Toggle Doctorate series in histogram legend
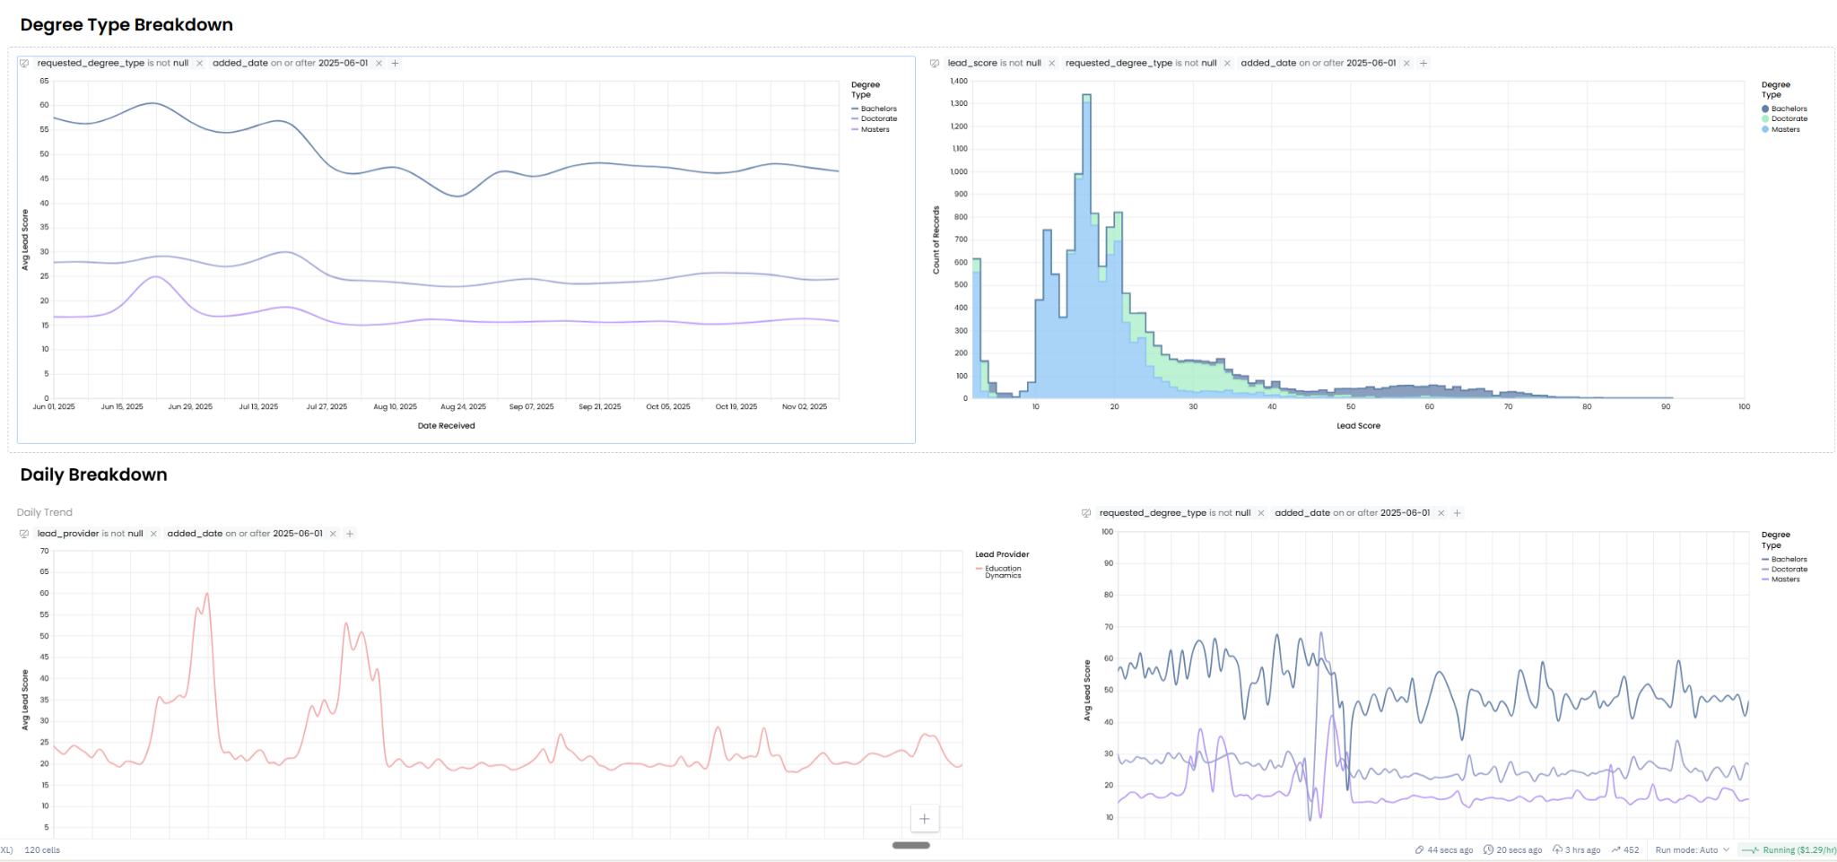This screenshot has width=1837, height=862. coord(1789,119)
